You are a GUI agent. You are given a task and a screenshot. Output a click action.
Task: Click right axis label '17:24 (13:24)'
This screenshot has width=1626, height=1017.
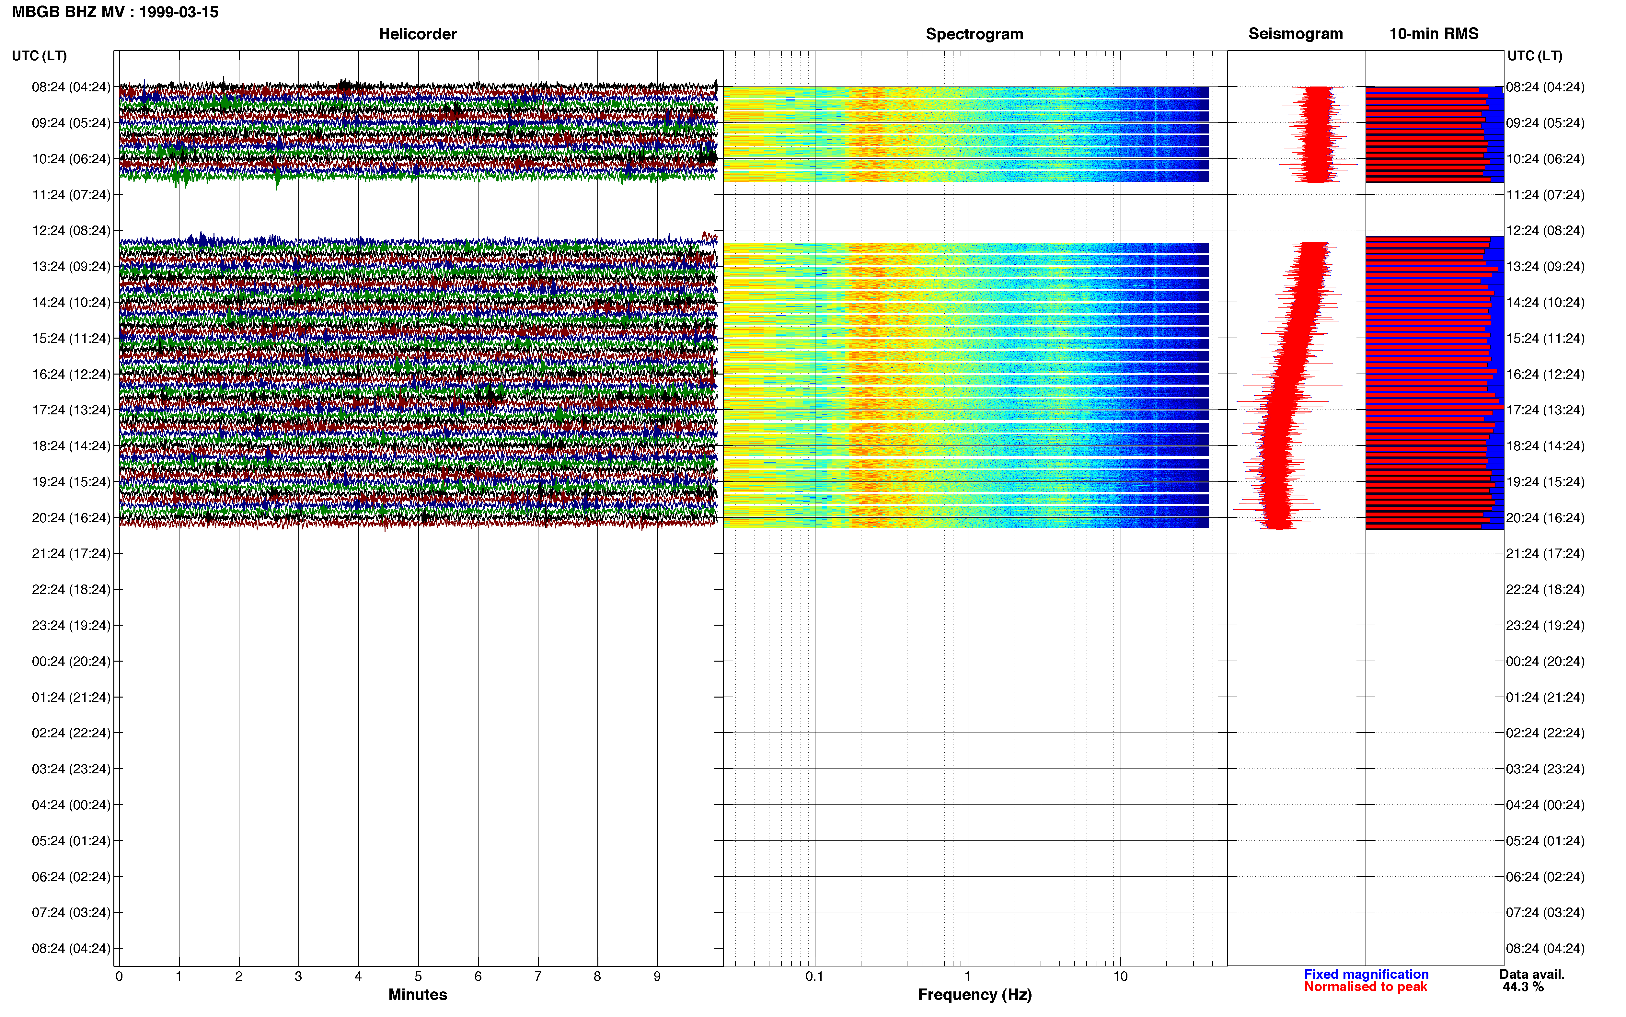[1545, 410]
